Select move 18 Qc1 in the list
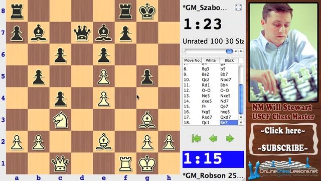 (206, 123)
